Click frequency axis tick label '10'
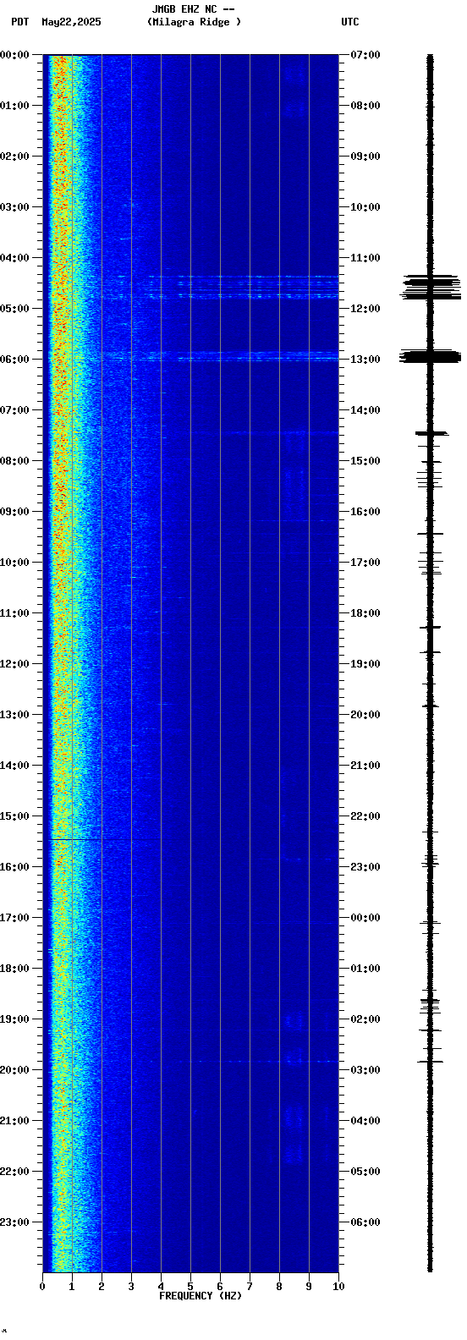Image resolution: width=467 pixels, height=1340 pixels. click(338, 1287)
